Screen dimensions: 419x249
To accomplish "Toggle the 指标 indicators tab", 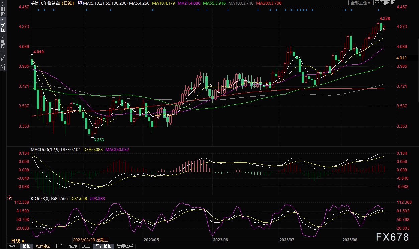I will click(13, 246).
